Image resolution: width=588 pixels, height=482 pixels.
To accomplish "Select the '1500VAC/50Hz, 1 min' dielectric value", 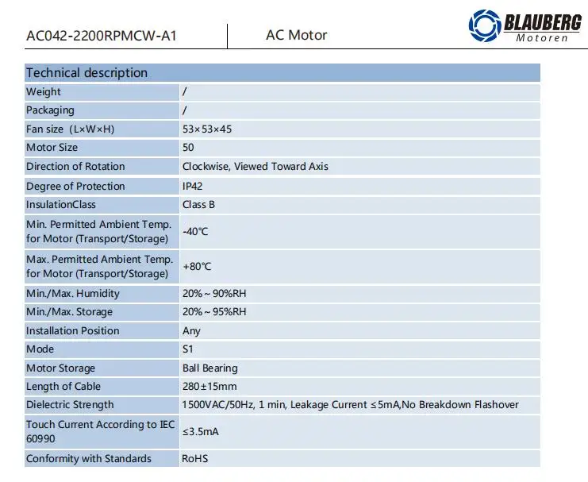I will click(x=234, y=405).
